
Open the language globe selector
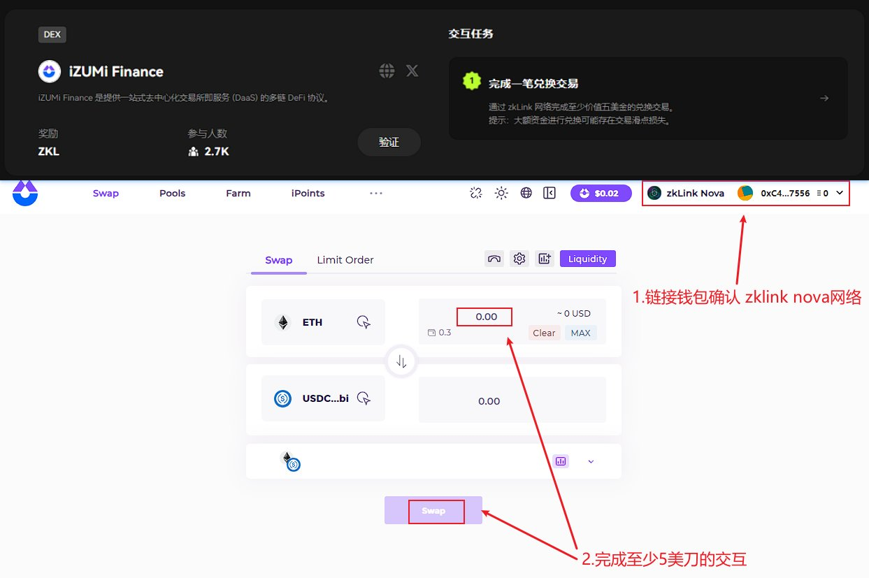click(x=526, y=194)
